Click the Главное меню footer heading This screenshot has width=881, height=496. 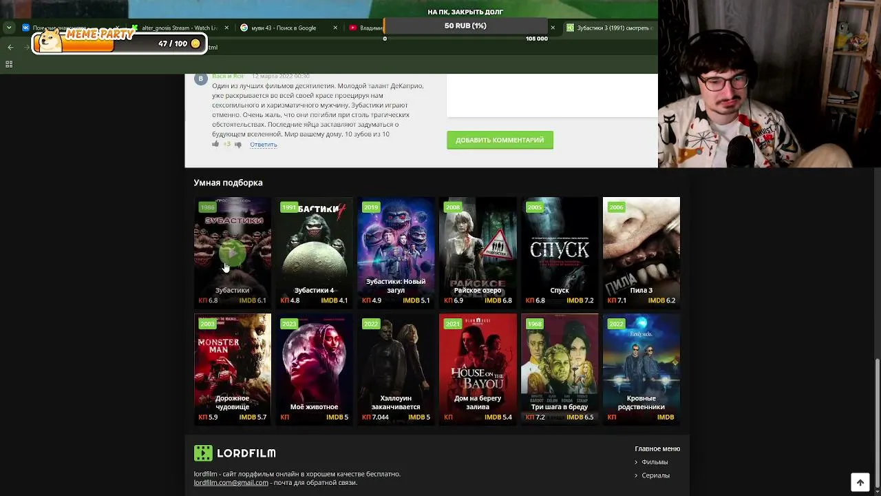(x=657, y=448)
